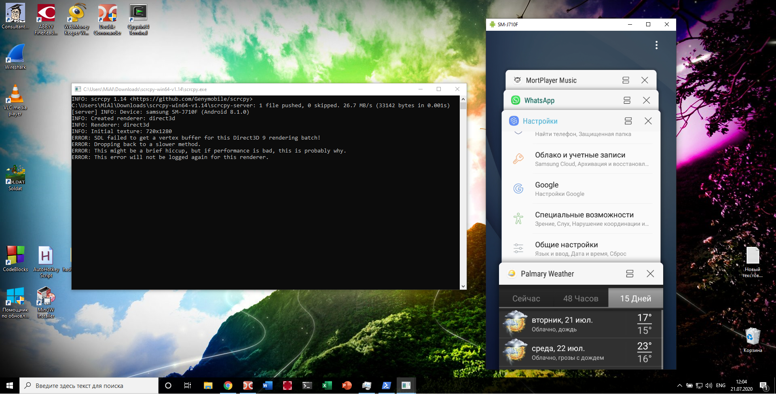This screenshot has height=394, width=776.
Task: Select the 15 Дней weather tab
Action: coord(636,299)
